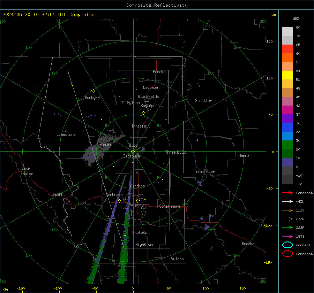314x293 pixels.
Task: Select the Hanna label
Action: 244,155
